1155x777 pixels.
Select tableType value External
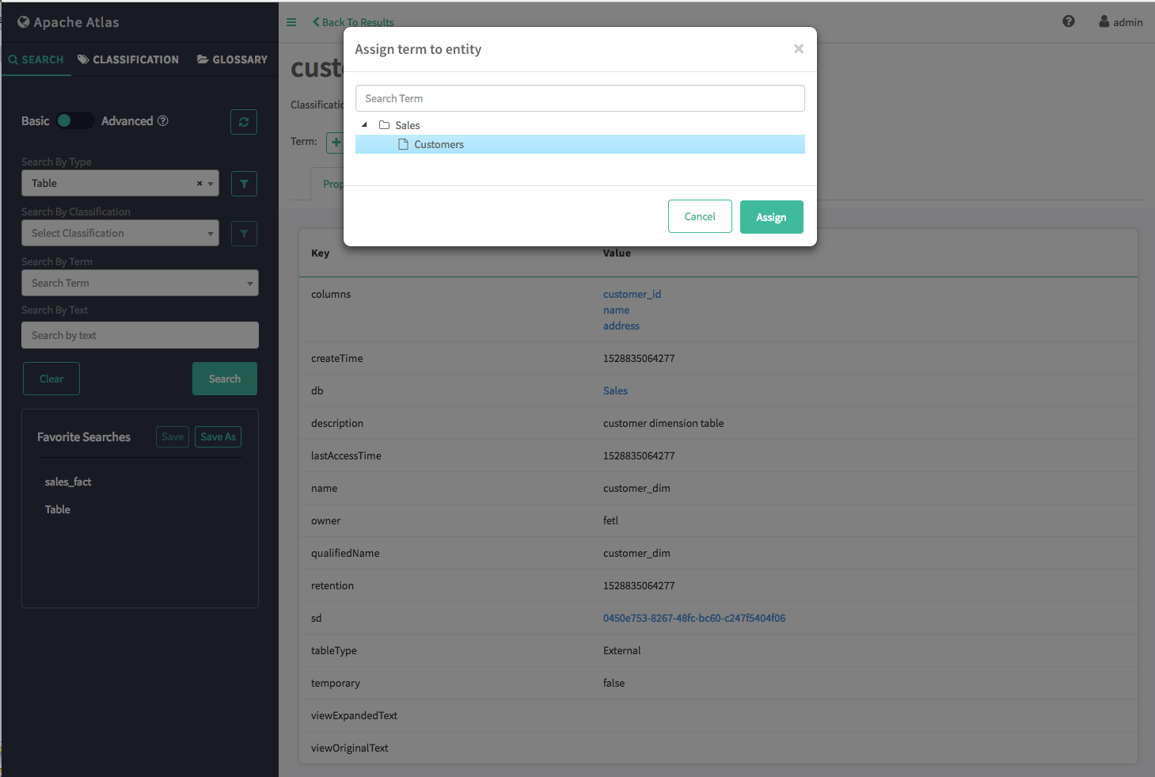coord(622,650)
